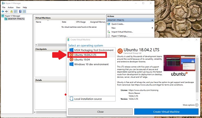The width and height of the screenshot is (202, 118).
Task: Click the Details panel header
Action: 51,80
